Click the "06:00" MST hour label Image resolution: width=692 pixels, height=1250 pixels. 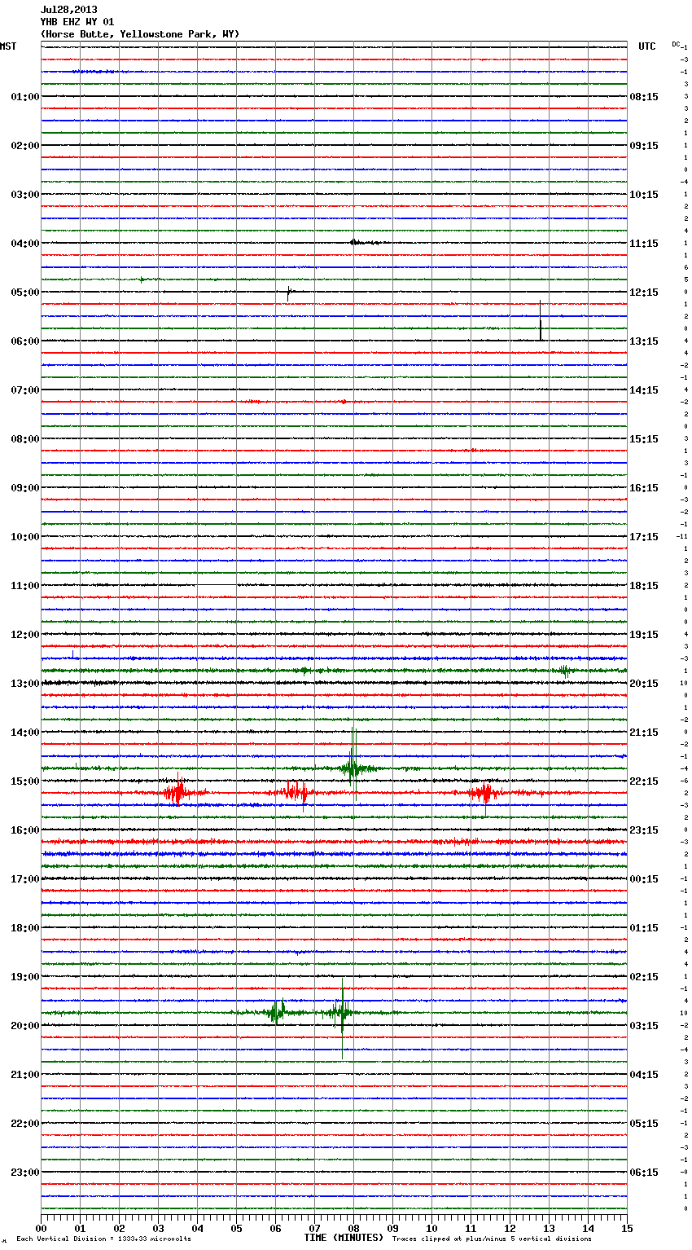pos(25,341)
